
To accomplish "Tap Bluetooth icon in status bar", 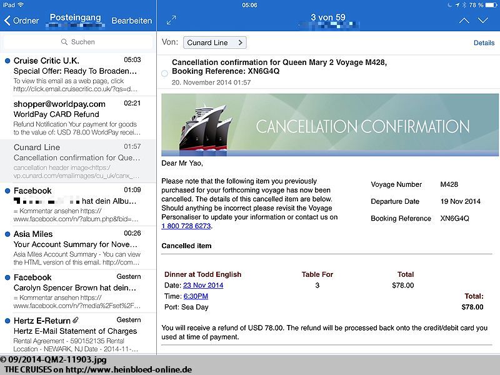I will point(464,5).
